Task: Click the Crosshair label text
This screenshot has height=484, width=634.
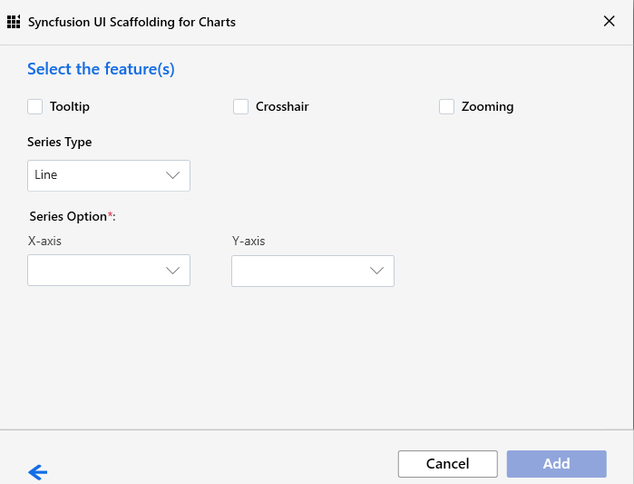Action: [x=282, y=107]
